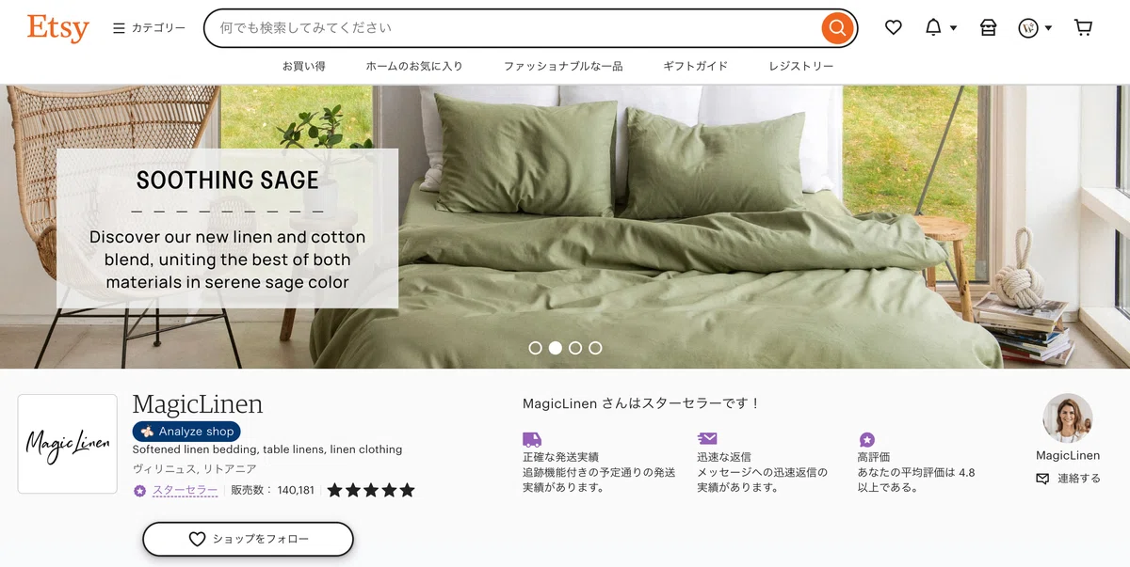
Task: Click the Softened linen bedding tagline text
Action: pos(267,449)
